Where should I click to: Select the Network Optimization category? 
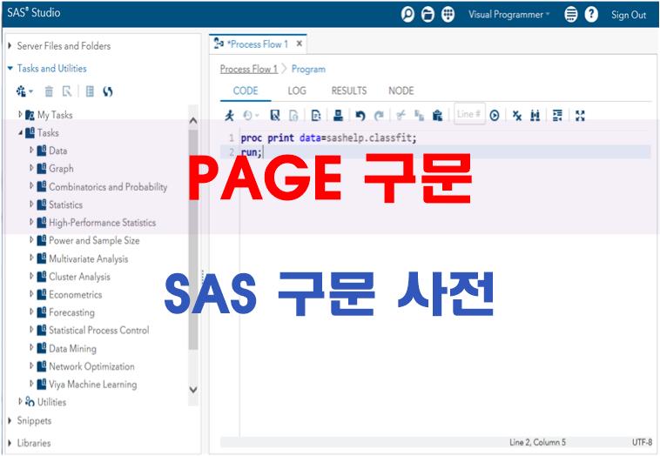[x=91, y=366]
